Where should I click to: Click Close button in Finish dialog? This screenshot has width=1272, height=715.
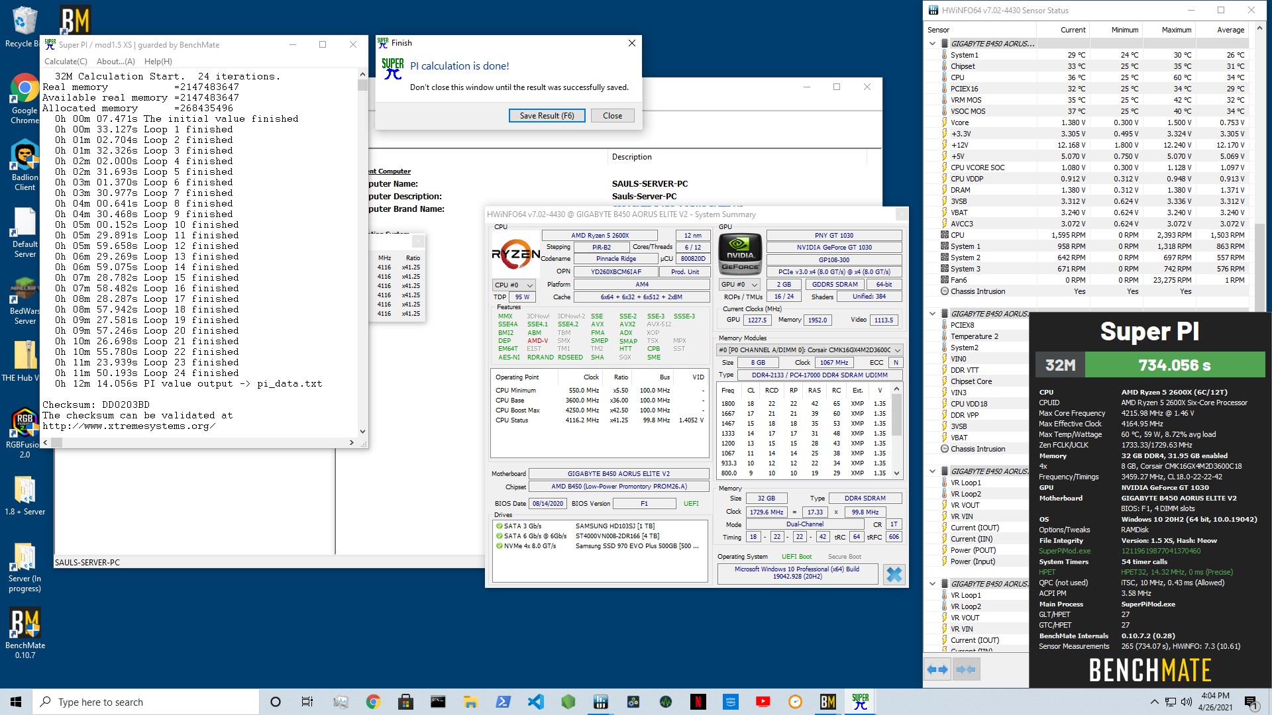tap(612, 116)
